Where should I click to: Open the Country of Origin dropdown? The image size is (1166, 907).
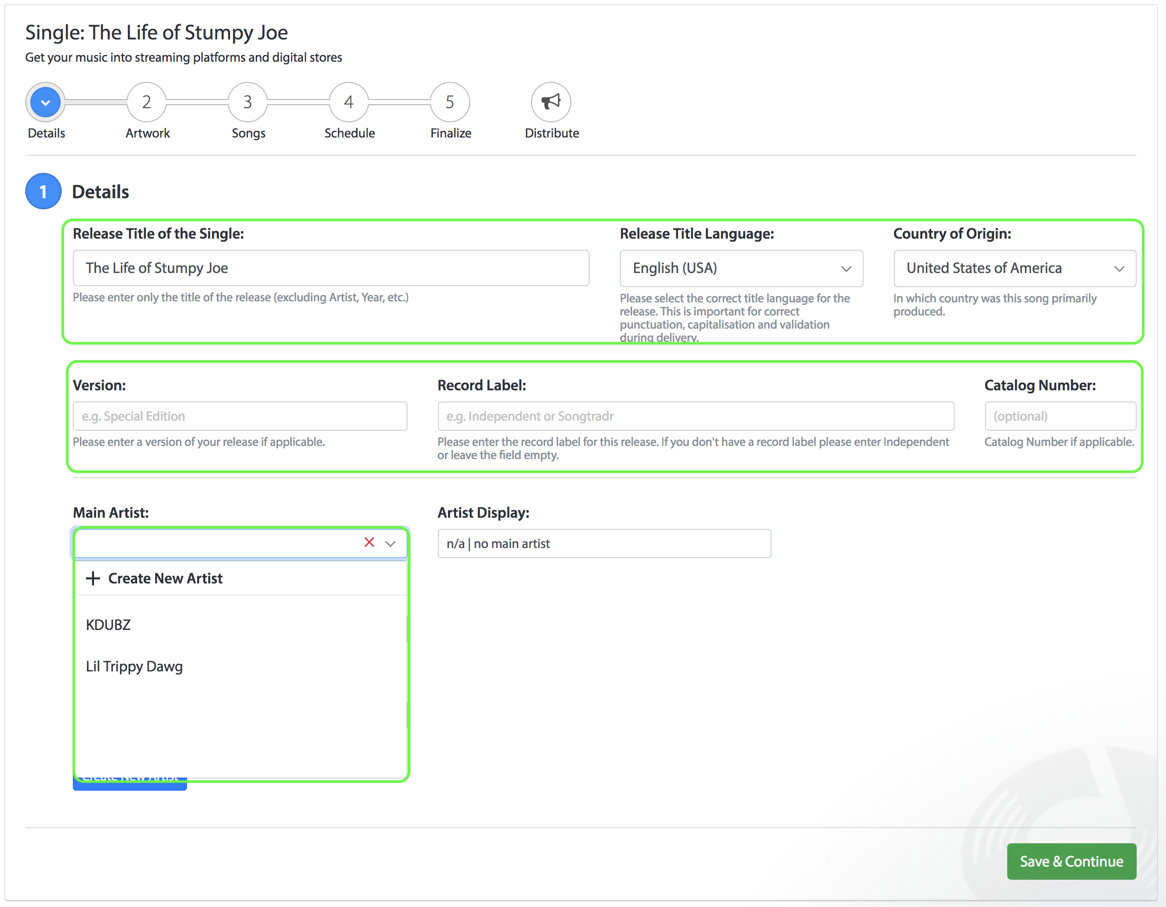pos(1014,268)
